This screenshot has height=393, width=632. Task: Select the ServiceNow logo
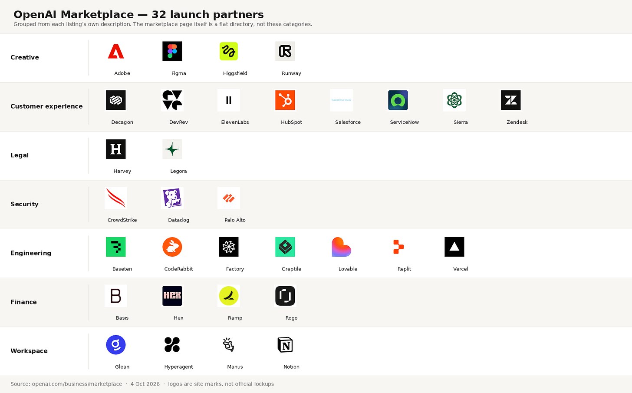pyautogui.click(x=398, y=100)
